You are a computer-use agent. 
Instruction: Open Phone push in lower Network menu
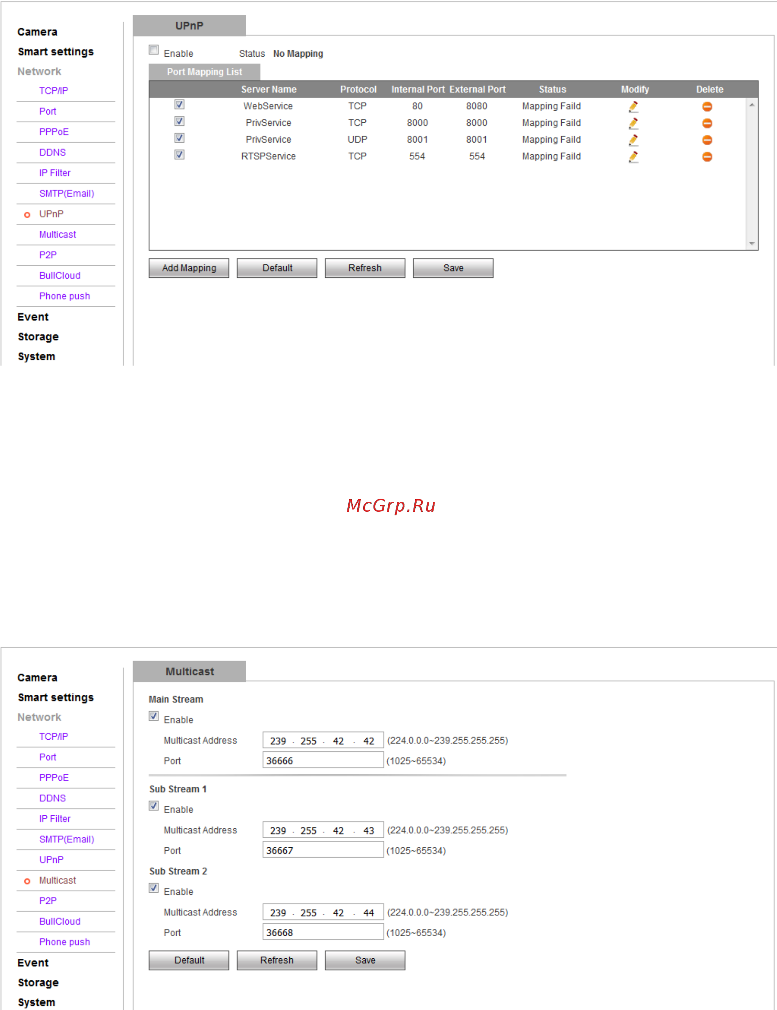tap(64, 943)
